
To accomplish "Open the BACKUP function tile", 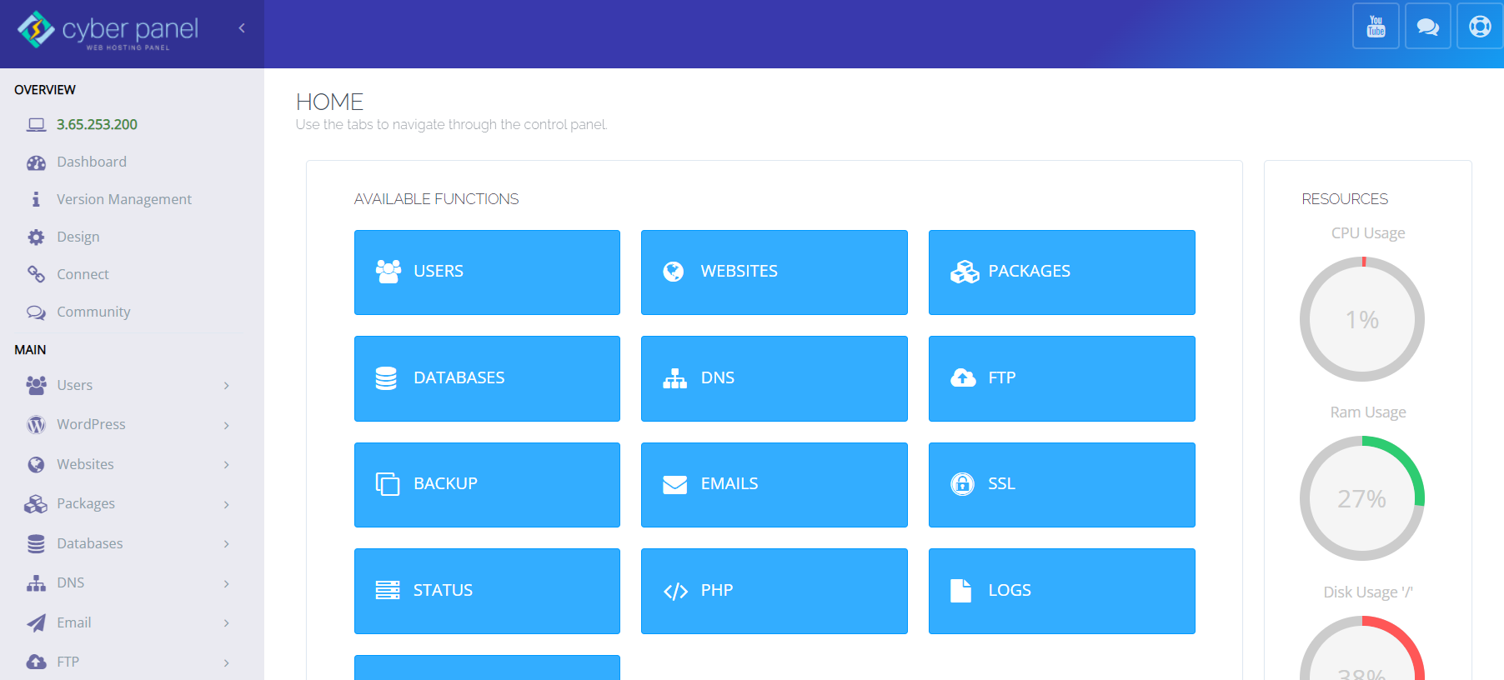I will [x=487, y=484].
